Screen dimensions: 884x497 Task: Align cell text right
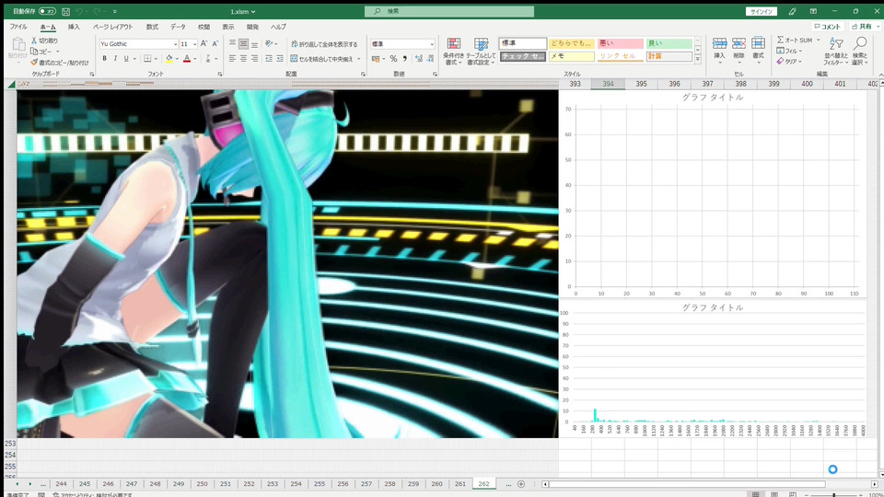(x=254, y=59)
